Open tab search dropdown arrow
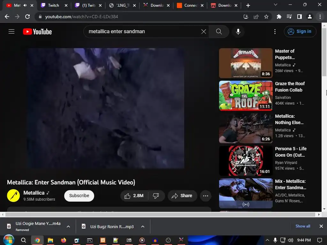Viewport: 327px width, 245px height. point(275,4)
